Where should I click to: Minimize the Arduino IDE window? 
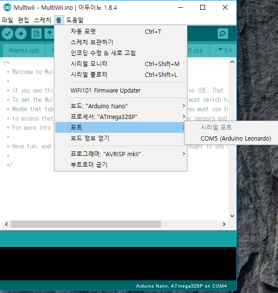click(x=181, y=7)
